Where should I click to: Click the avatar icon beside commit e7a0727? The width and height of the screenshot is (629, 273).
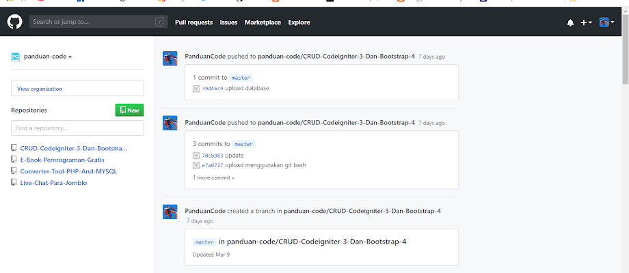tap(196, 165)
